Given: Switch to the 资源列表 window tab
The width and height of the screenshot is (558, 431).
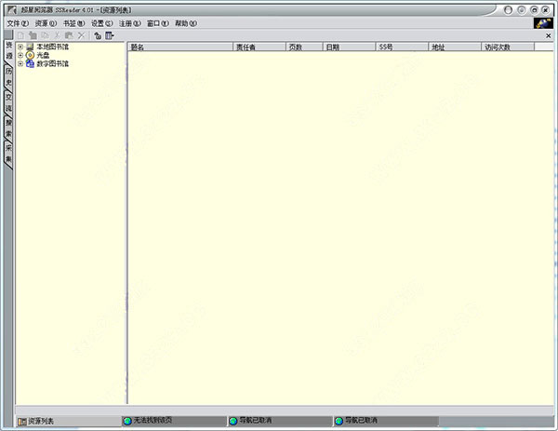Looking at the screenshot, I should 68,422.
